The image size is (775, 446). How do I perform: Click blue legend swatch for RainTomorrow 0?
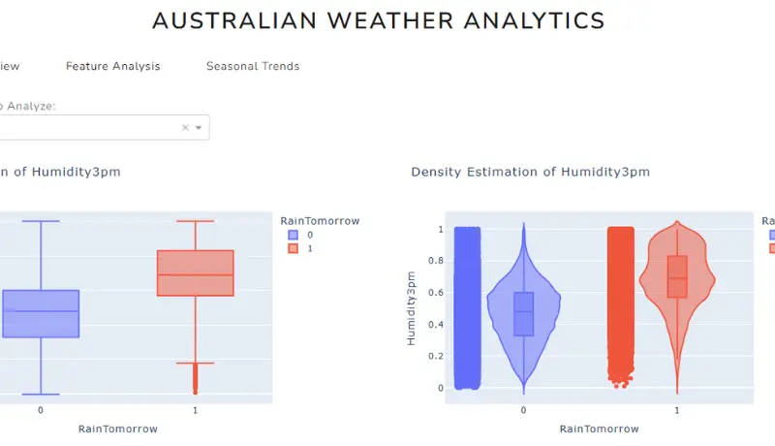point(294,235)
